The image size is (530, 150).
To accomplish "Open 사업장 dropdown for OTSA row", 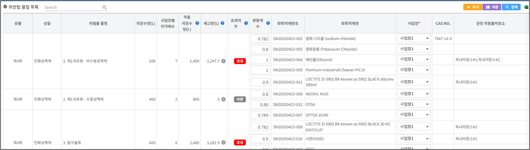I will tap(414, 104).
